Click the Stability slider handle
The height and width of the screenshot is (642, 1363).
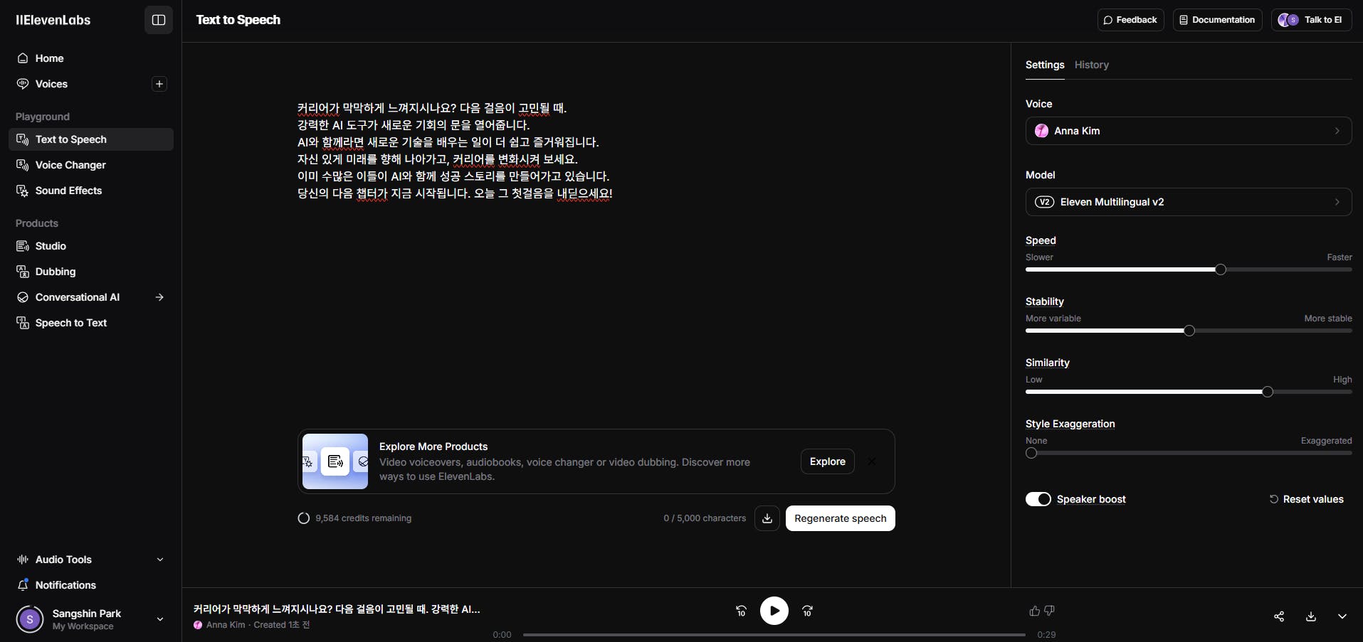(x=1189, y=331)
